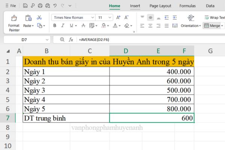This screenshot has height=150, width=225.
Task: Apply the font color A
Action: 115,25
